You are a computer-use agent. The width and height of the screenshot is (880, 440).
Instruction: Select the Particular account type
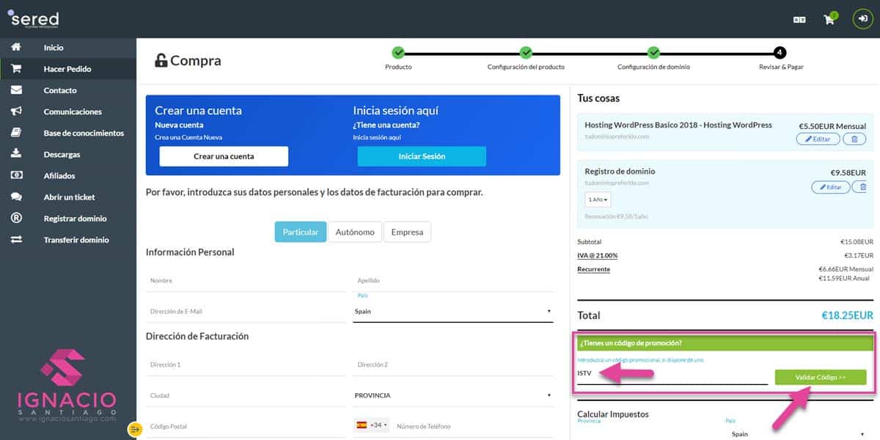pos(301,232)
